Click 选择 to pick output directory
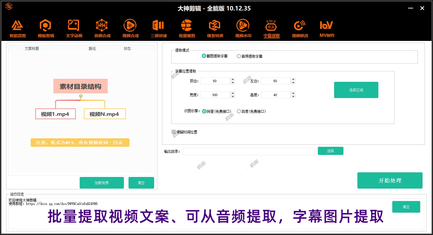The height and width of the screenshot is (235, 433). [330, 151]
